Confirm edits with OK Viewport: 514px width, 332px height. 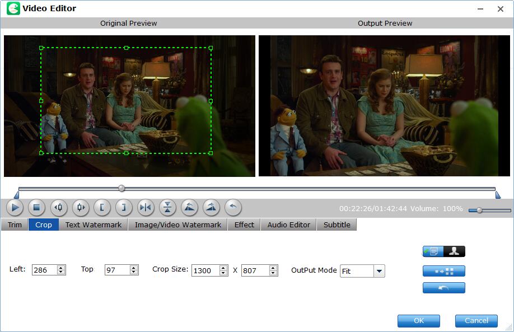[x=419, y=321]
